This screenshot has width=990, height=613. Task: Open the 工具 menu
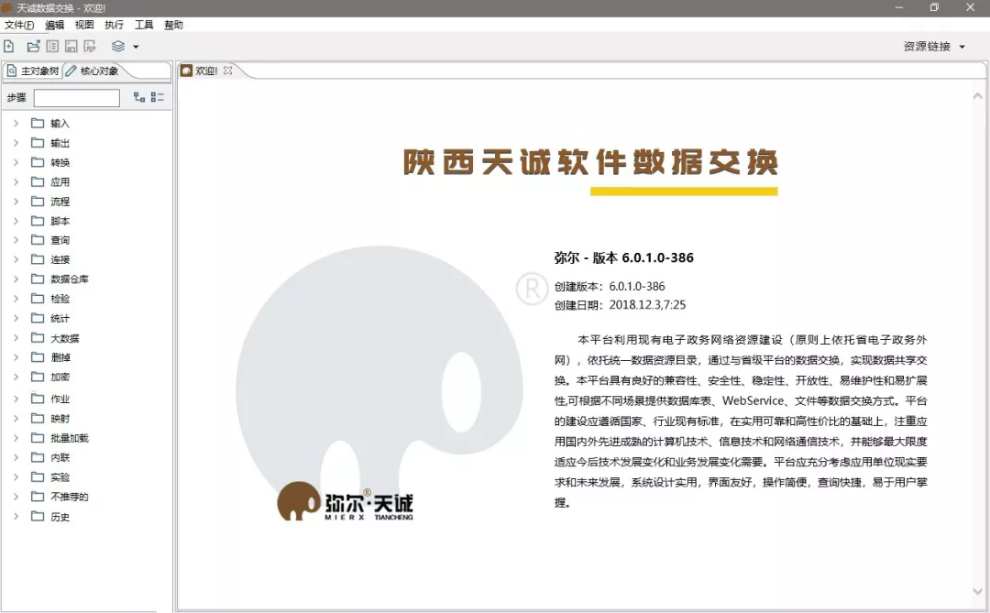[144, 25]
